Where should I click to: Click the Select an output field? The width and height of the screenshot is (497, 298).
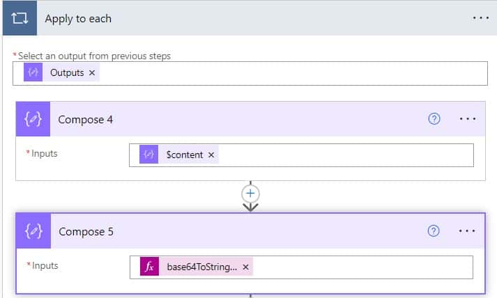(x=250, y=74)
